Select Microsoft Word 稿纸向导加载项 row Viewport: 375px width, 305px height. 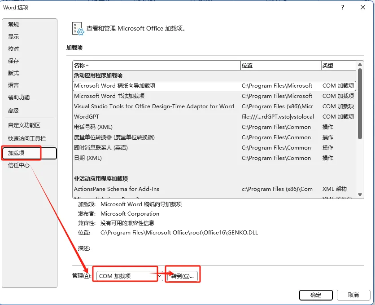pyautogui.click(x=214, y=86)
